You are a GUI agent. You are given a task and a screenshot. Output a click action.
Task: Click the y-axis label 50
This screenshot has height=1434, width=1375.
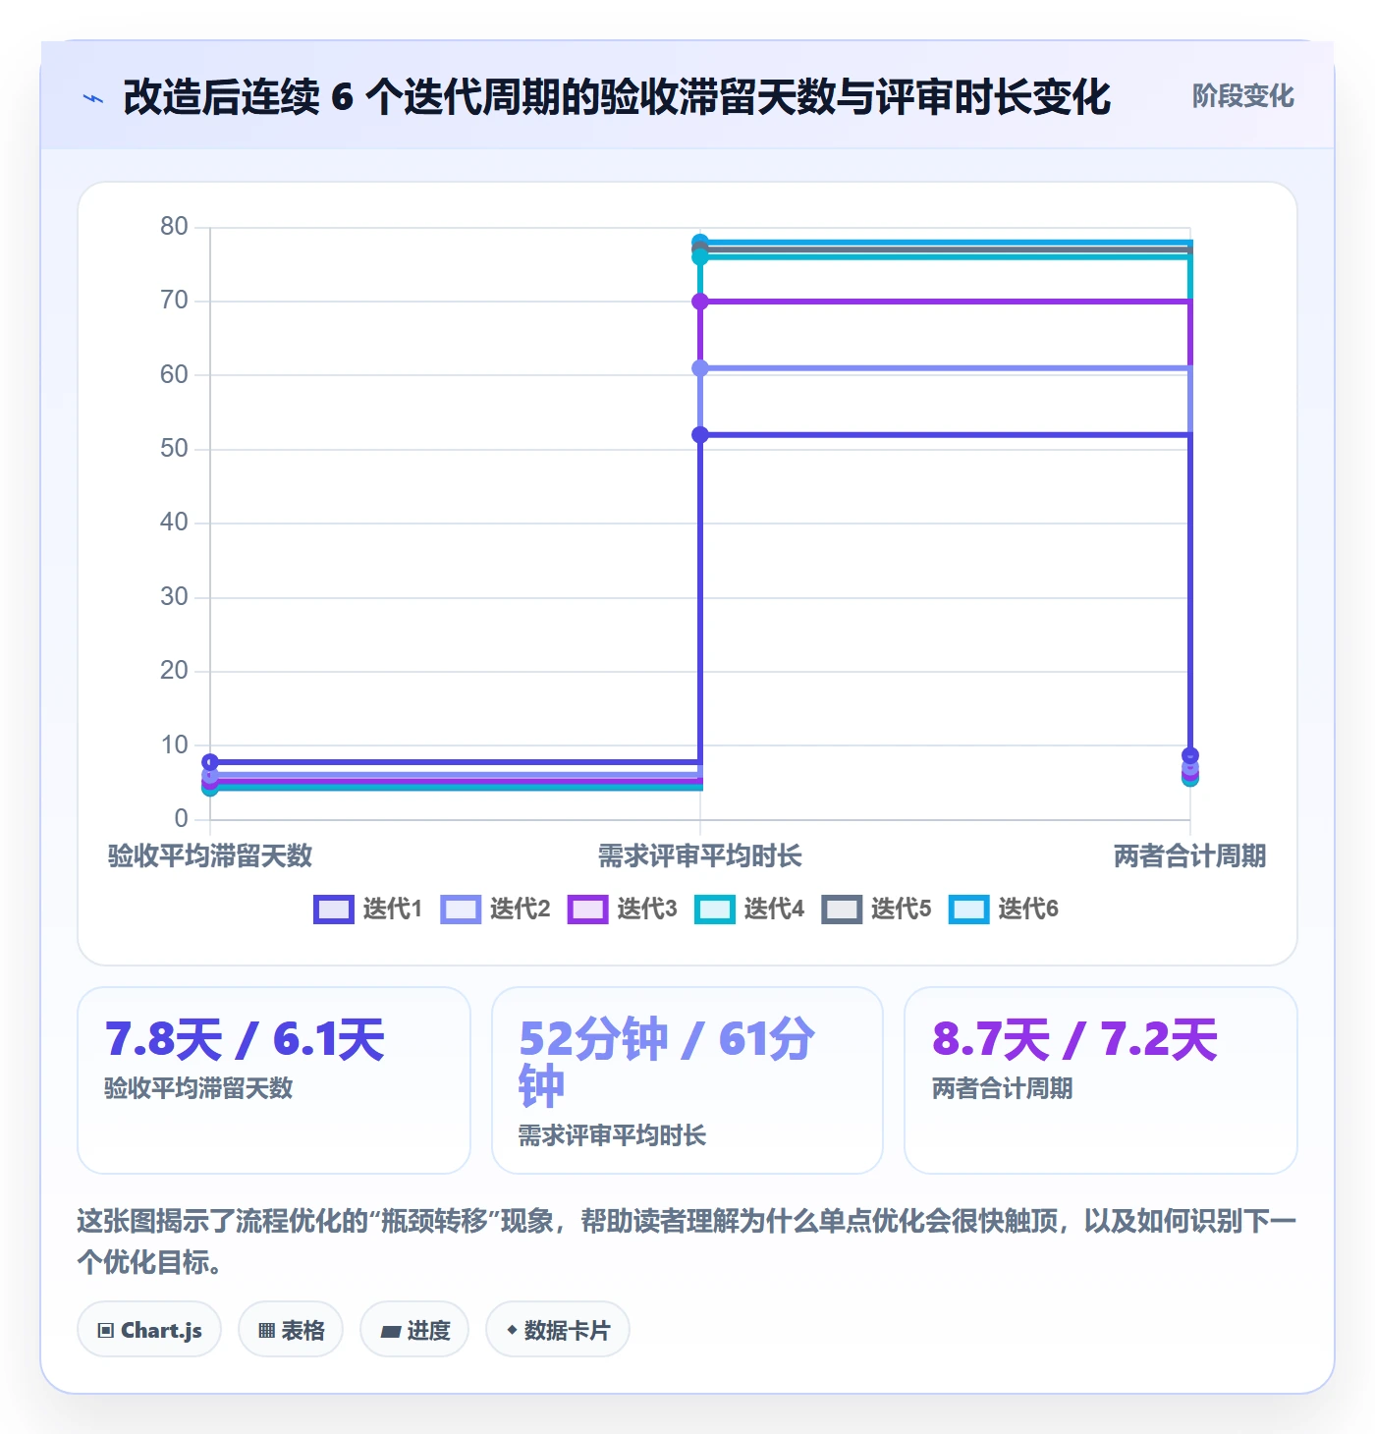coord(174,449)
